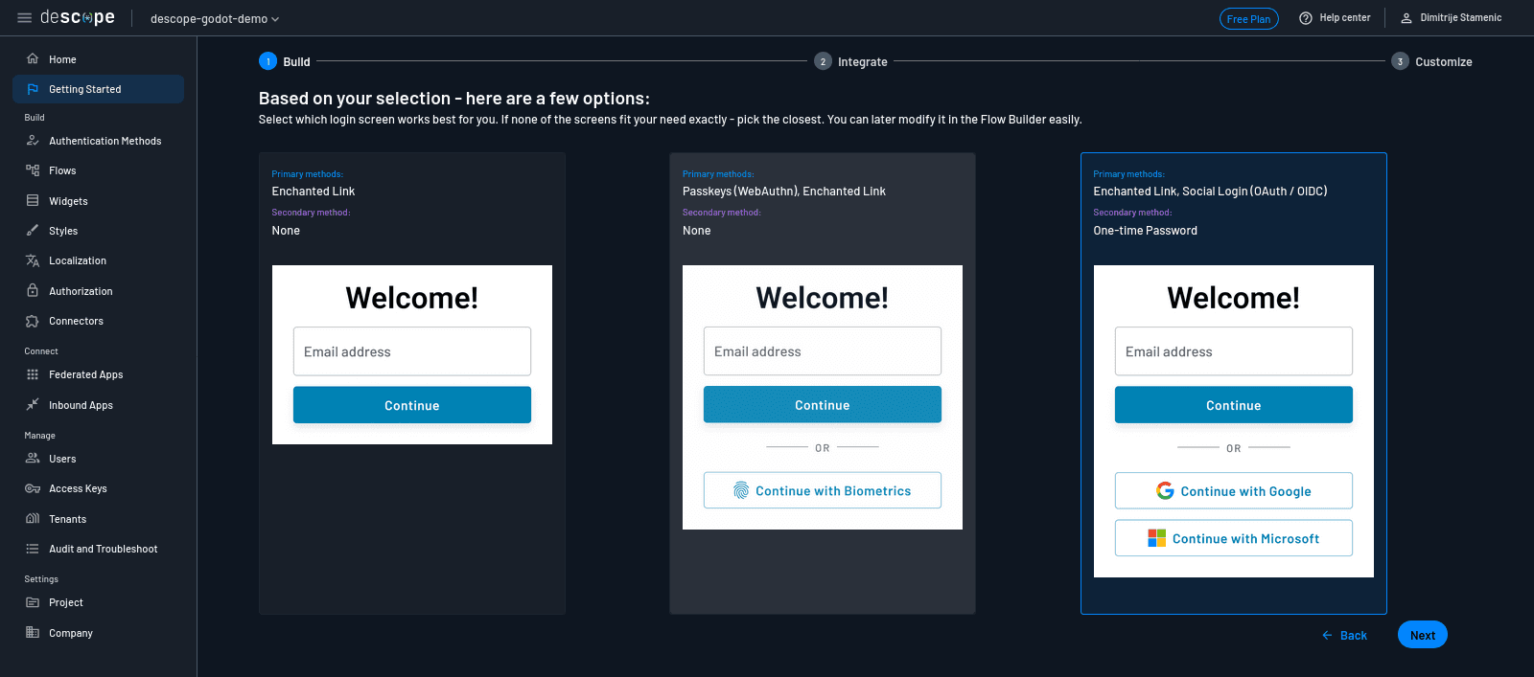The height and width of the screenshot is (677, 1534).
Task: Toggle the hamburger menu icon
Action: tap(24, 18)
